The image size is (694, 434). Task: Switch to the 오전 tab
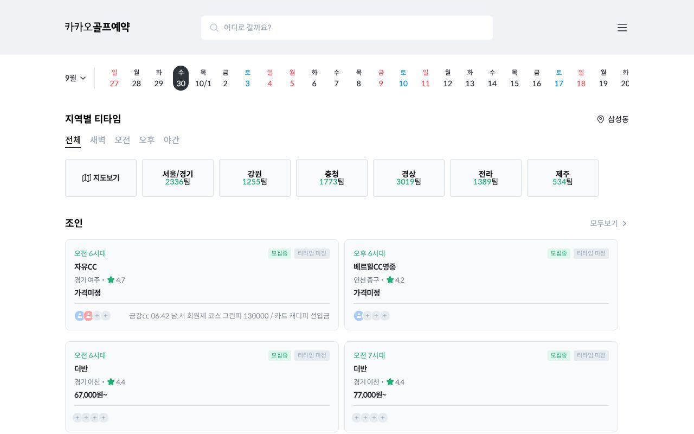(122, 140)
